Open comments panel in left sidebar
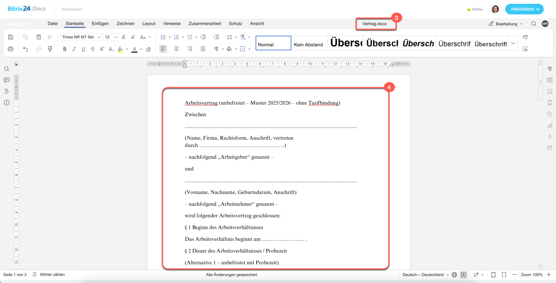This screenshot has height=283, width=556. click(x=7, y=80)
